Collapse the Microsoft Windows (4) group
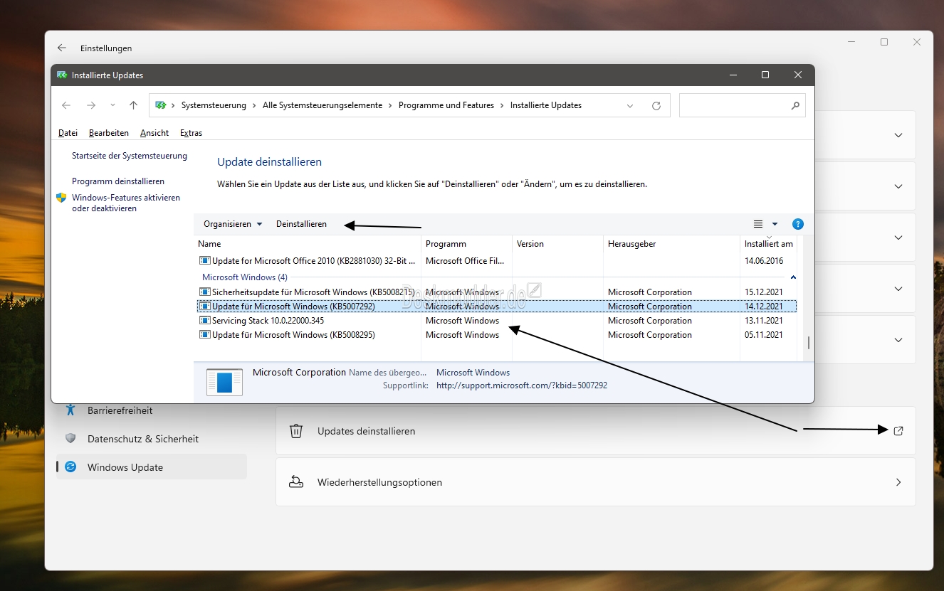This screenshot has width=944, height=591. (x=793, y=277)
